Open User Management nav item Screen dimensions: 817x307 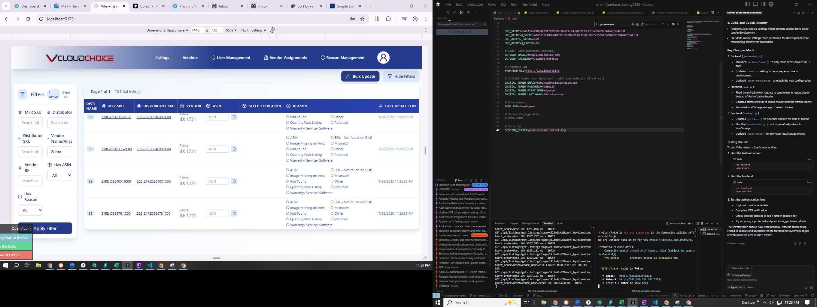point(231,58)
